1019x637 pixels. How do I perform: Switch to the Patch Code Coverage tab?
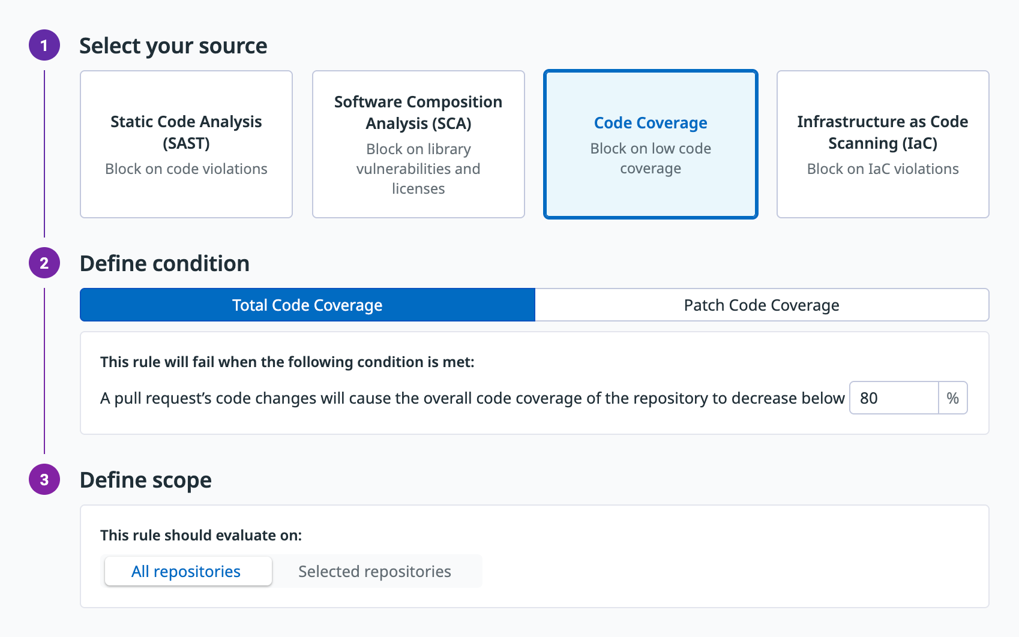point(762,305)
